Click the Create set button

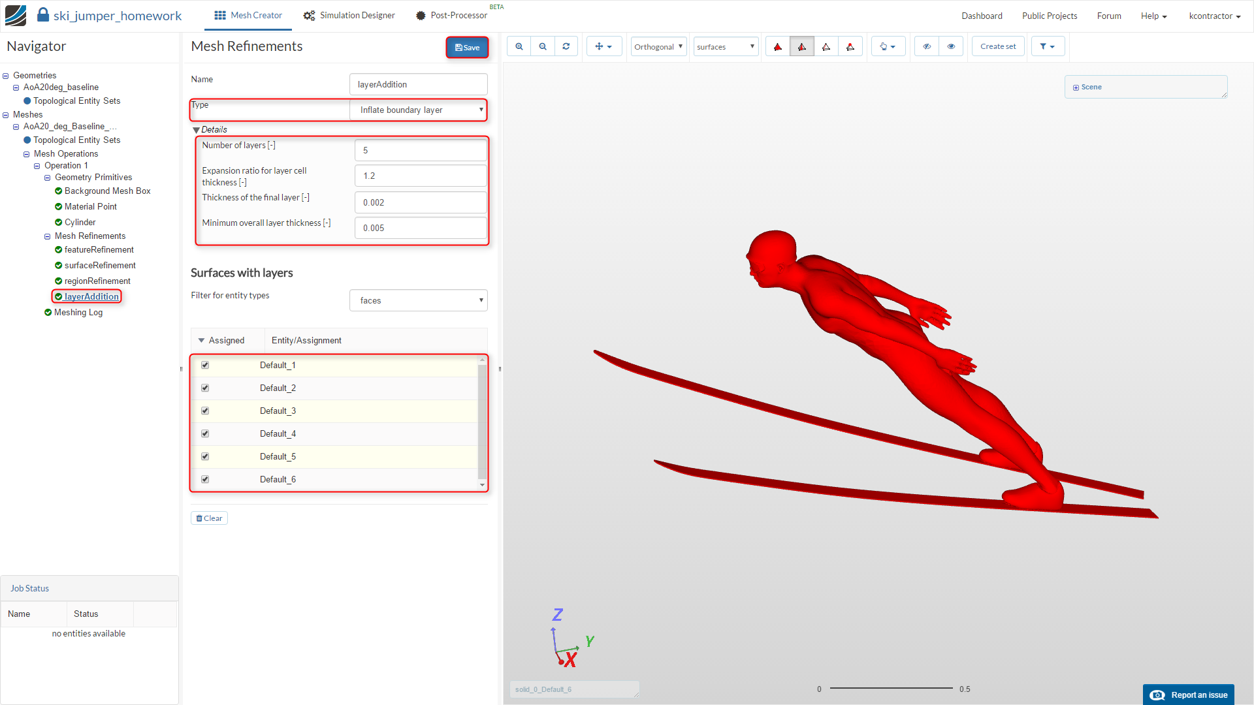pos(997,46)
